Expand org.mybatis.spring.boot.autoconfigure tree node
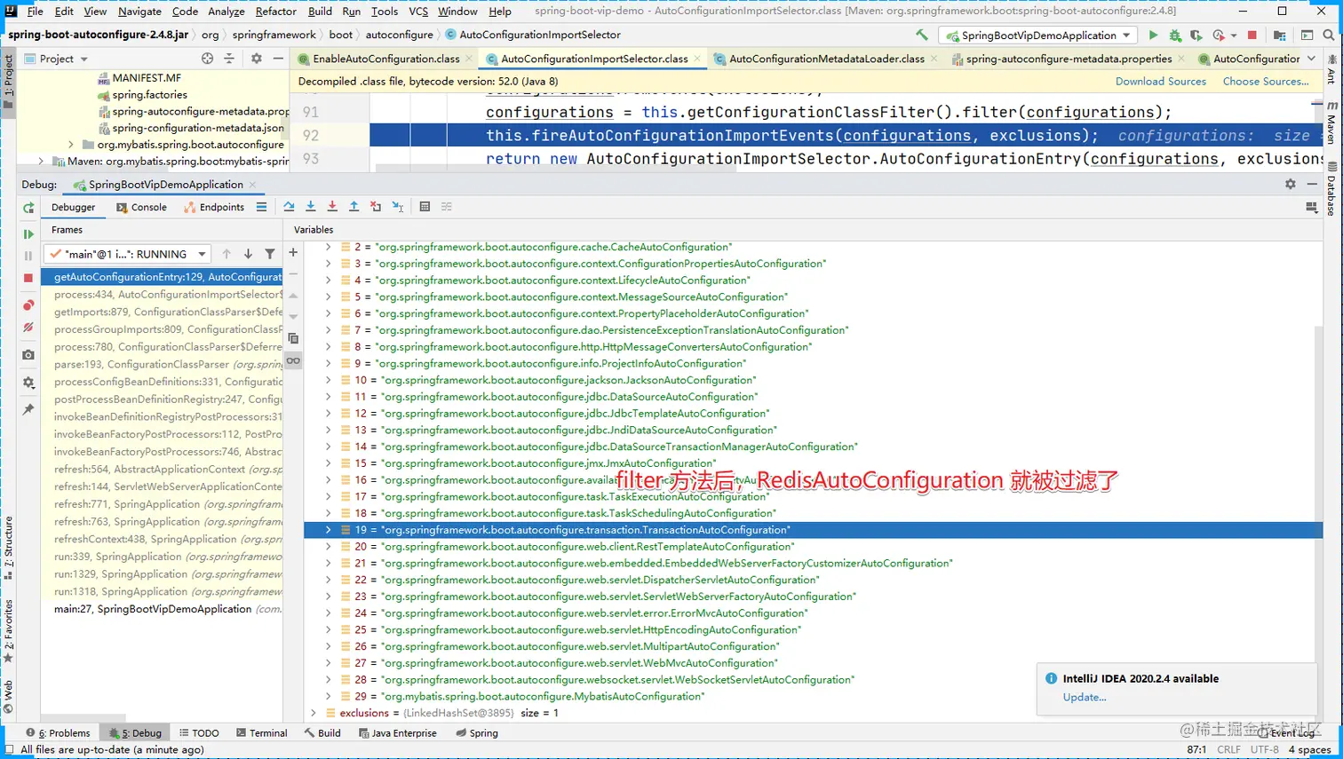 71,145
